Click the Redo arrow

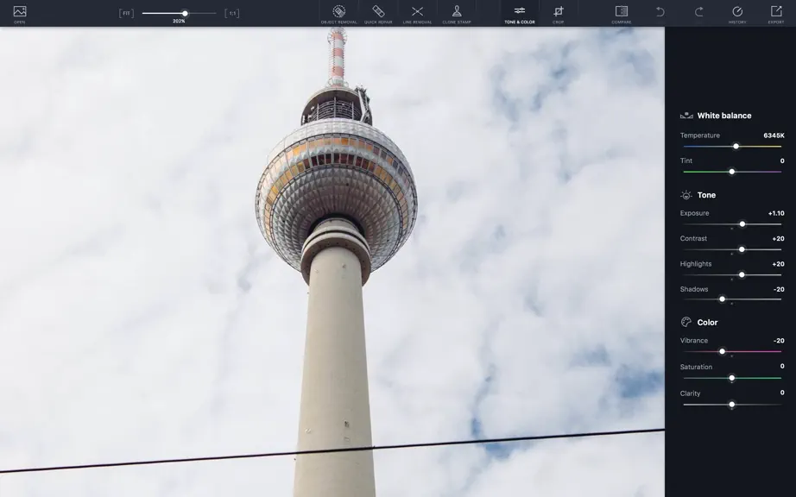(x=698, y=12)
